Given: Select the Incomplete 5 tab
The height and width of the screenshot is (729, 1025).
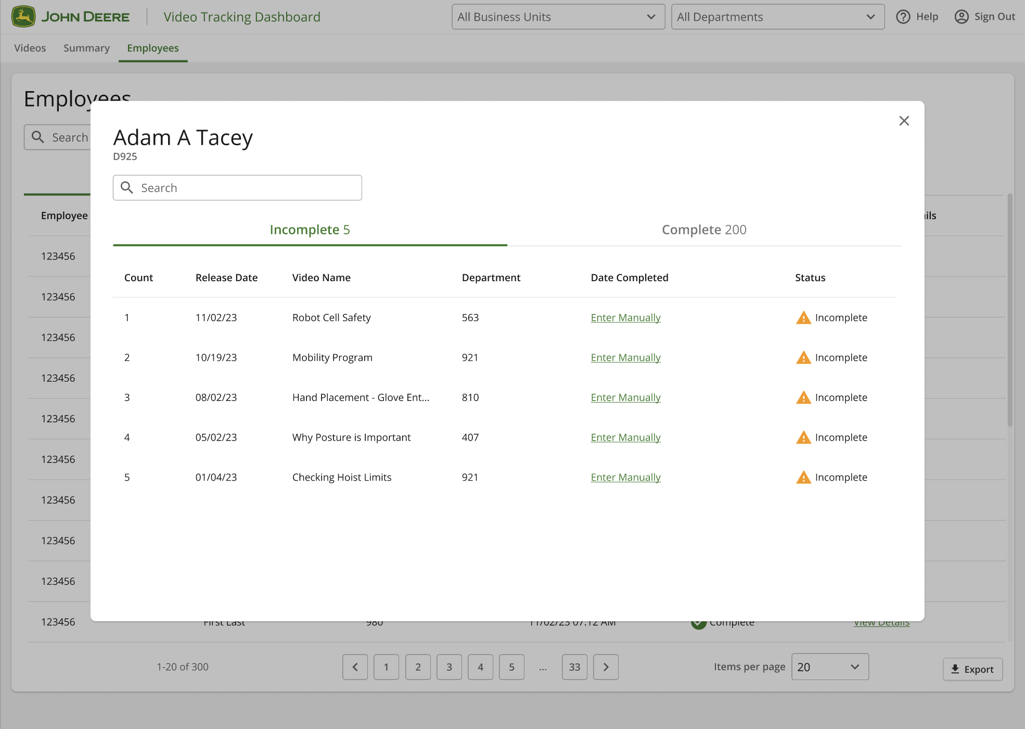Looking at the screenshot, I should (310, 230).
